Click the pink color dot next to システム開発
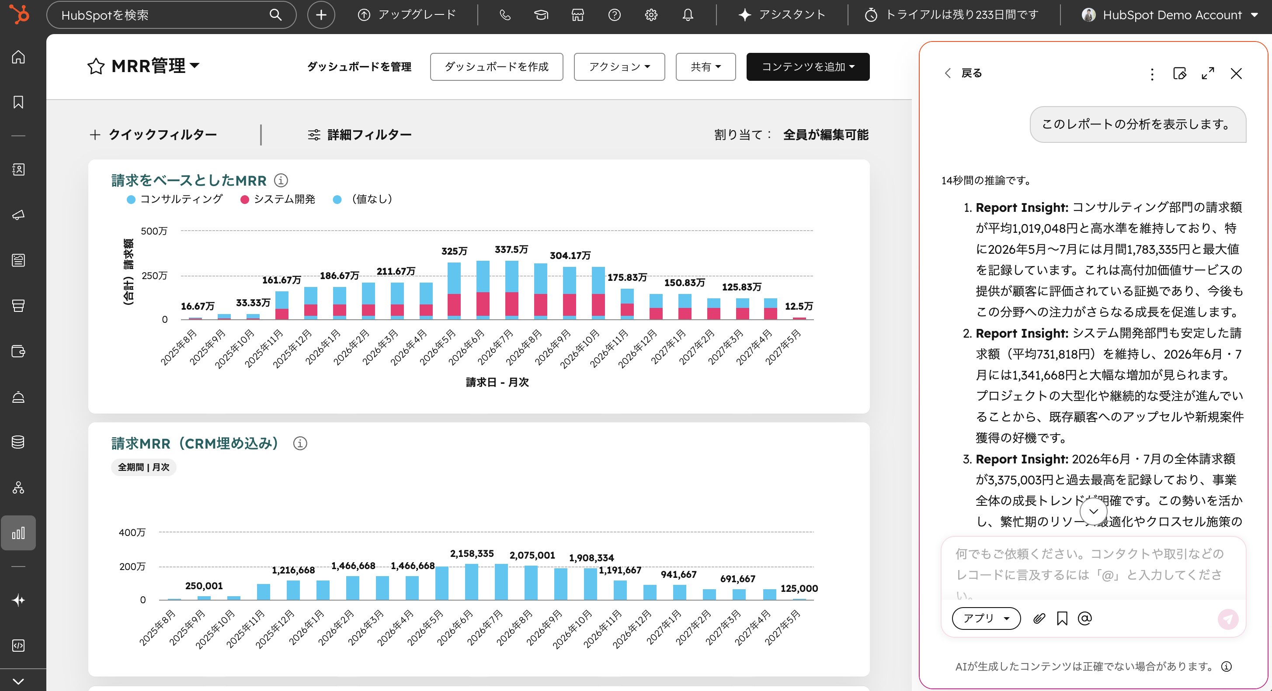Viewport: 1272px width, 691px height. pyautogui.click(x=244, y=199)
